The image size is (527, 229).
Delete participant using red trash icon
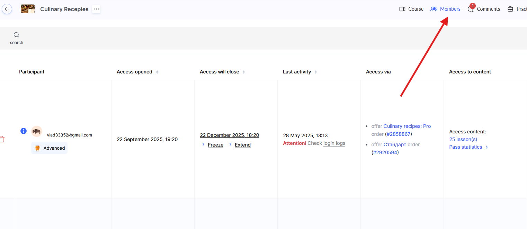click(2, 139)
